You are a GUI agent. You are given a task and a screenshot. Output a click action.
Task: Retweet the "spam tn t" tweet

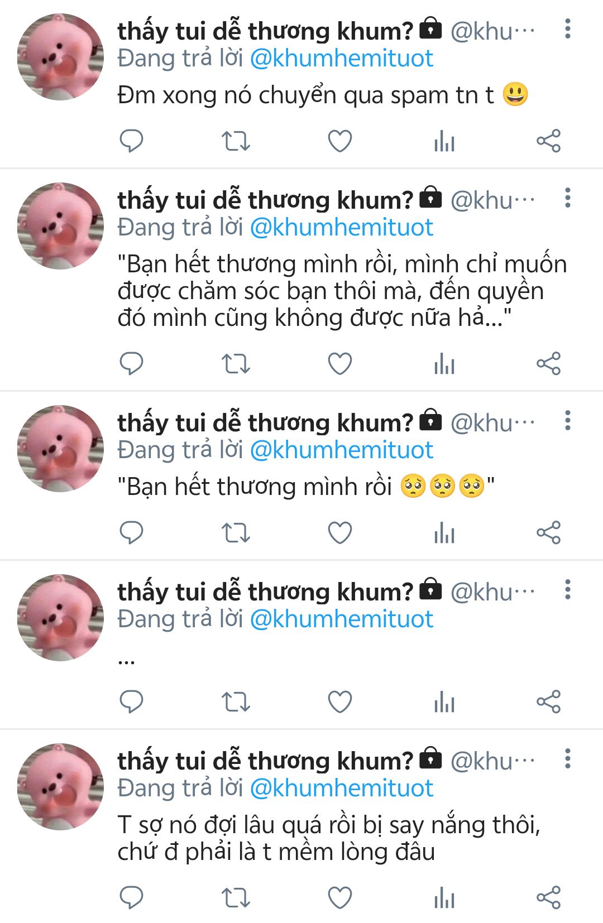[x=236, y=141]
